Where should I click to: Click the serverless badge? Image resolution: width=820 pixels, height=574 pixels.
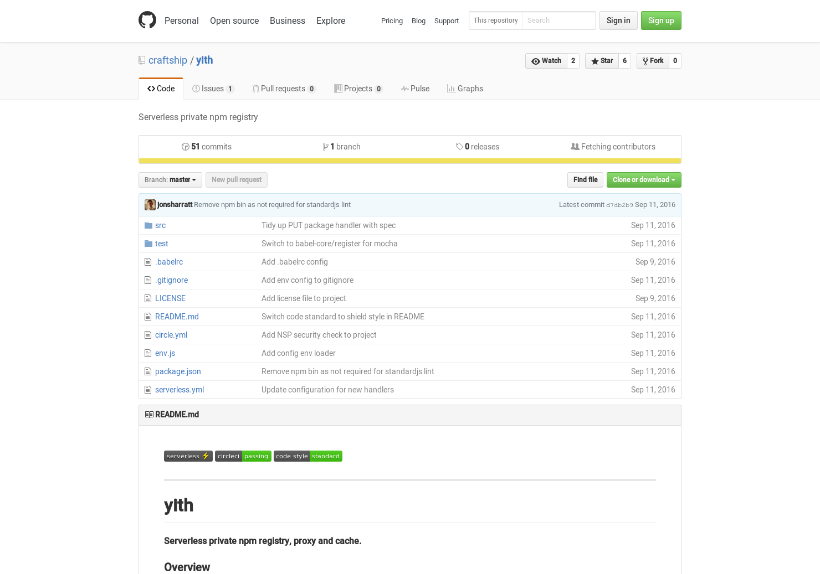(188, 456)
